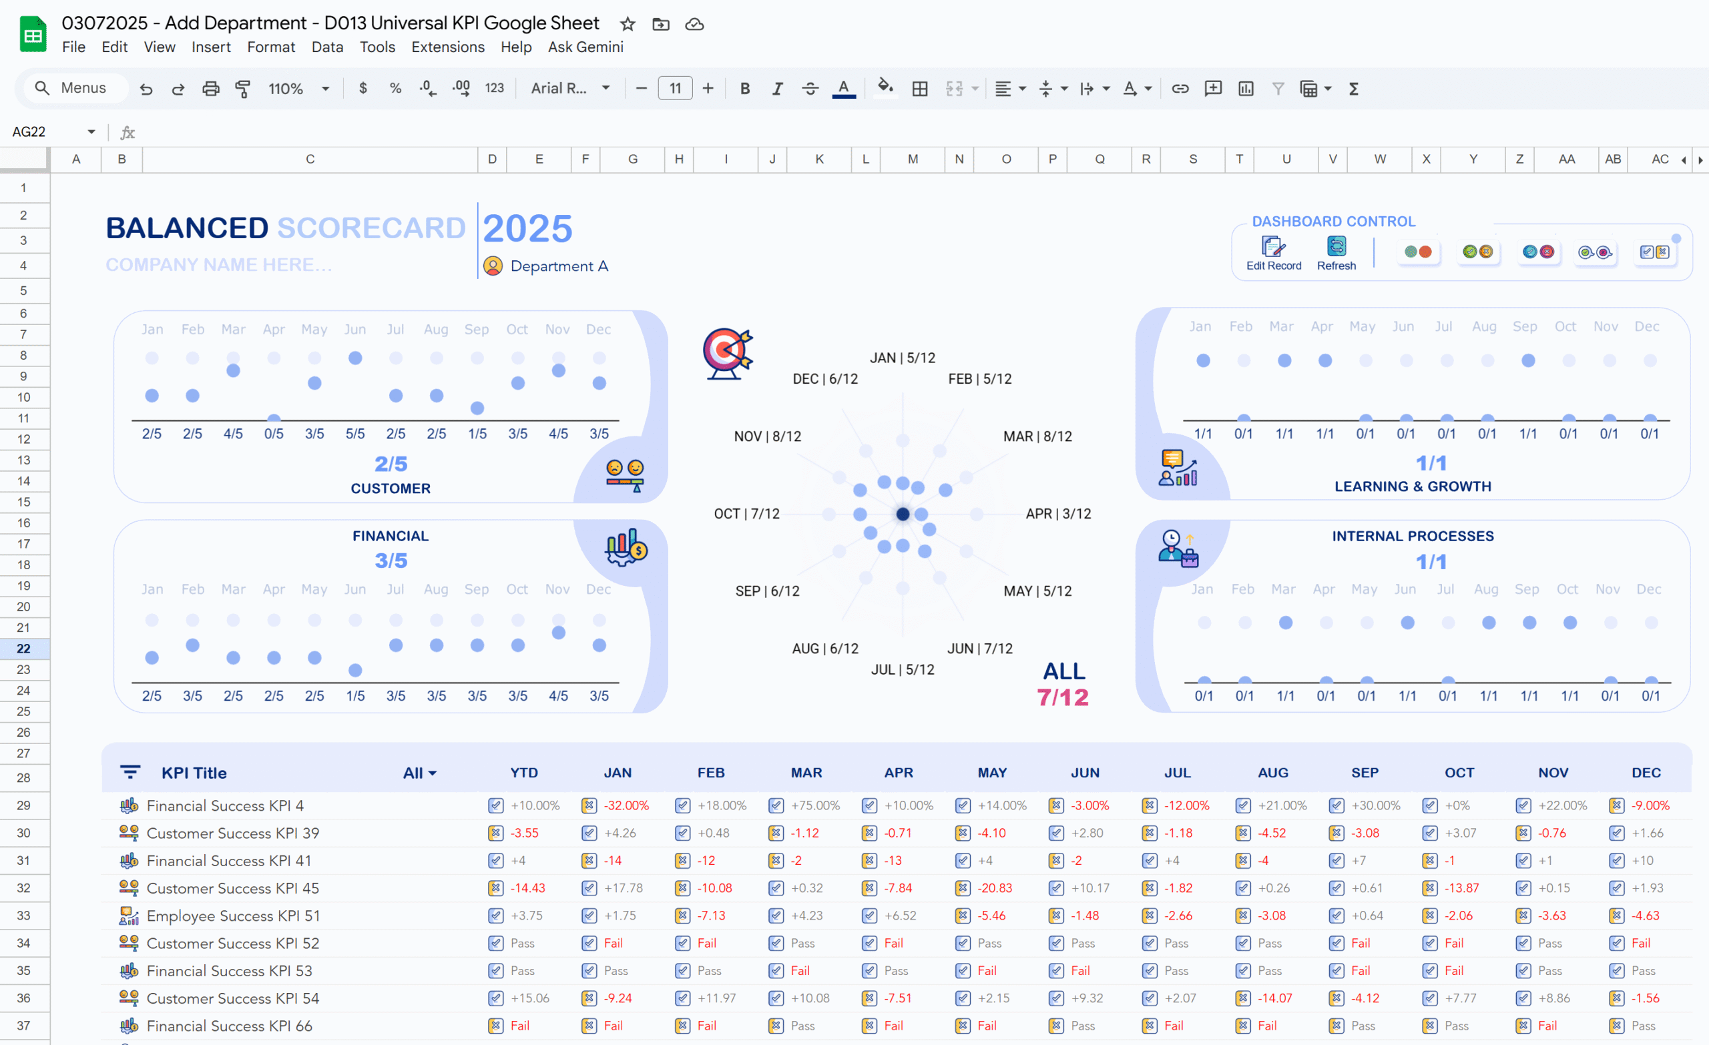Expand the Arial font family dropdown
The image size is (1709, 1045).
[x=570, y=89]
